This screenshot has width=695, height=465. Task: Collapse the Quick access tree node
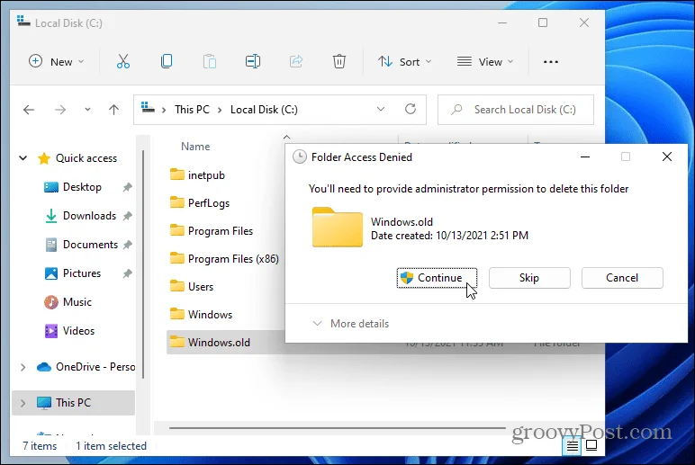coord(23,157)
